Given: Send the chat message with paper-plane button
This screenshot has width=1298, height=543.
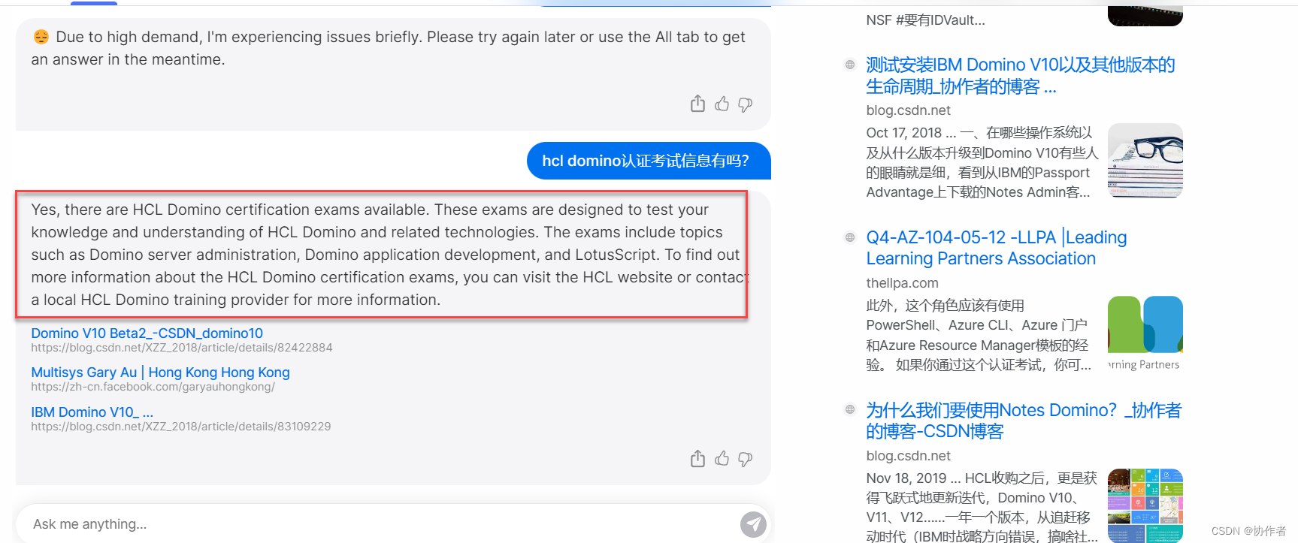Looking at the screenshot, I should (x=753, y=524).
